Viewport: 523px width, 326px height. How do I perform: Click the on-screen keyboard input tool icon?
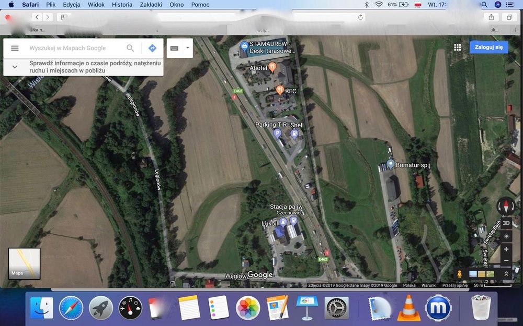pyautogui.click(x=174, y=48)
